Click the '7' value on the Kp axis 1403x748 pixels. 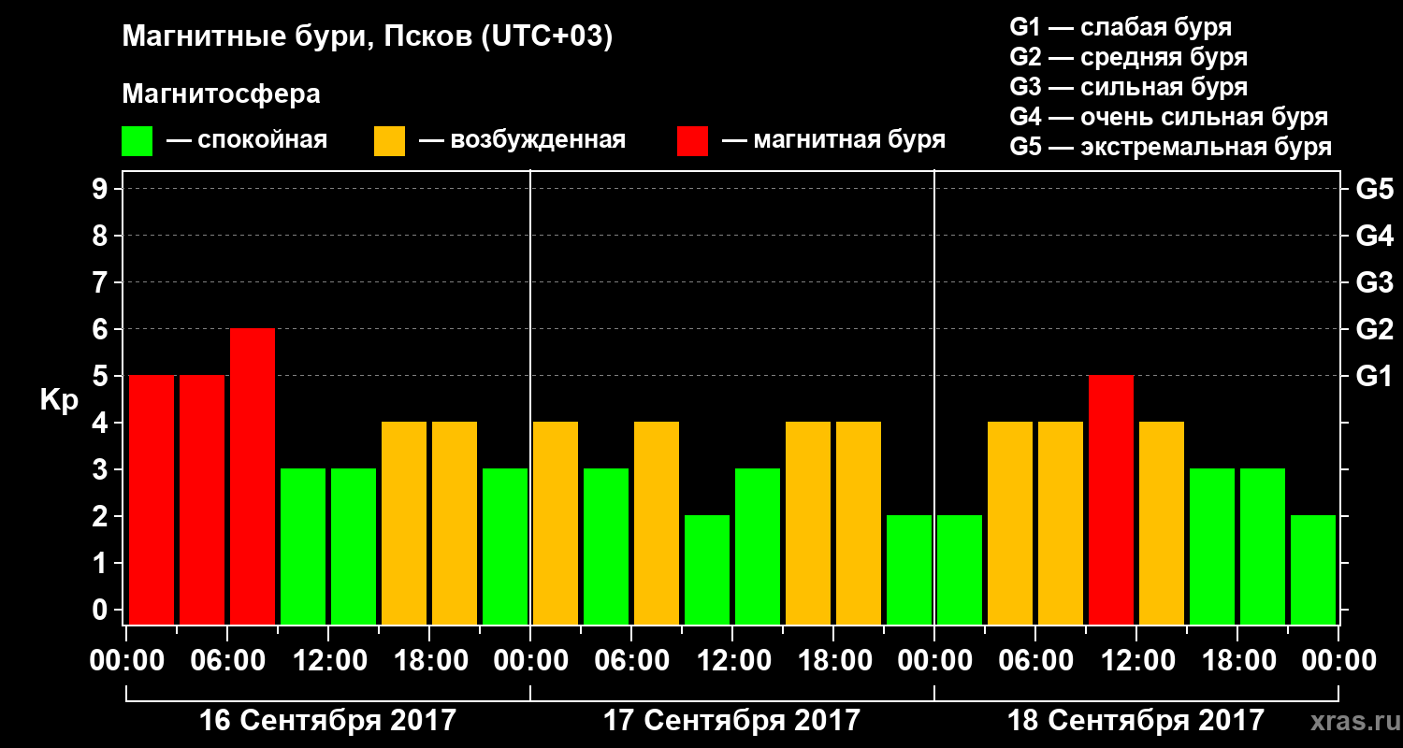click(102, 283)
